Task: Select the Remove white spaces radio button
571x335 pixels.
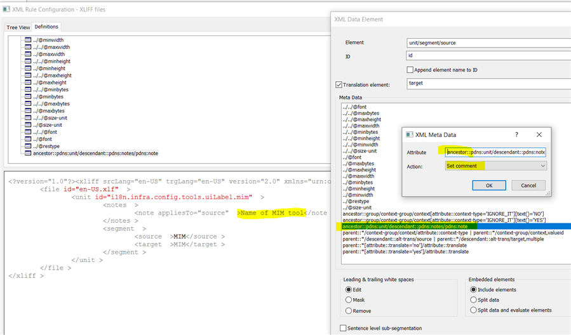Action: pos(349,311)
